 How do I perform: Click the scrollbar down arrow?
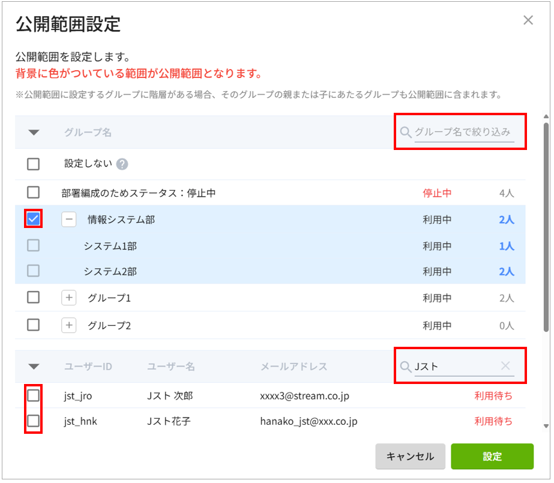[x=546, y=426]
